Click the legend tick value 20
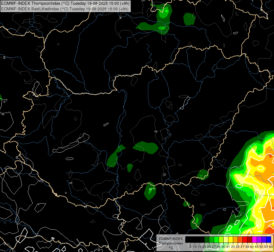Image resolution: width=274 pixels, height=252 pixels. (x=204, y=247)
